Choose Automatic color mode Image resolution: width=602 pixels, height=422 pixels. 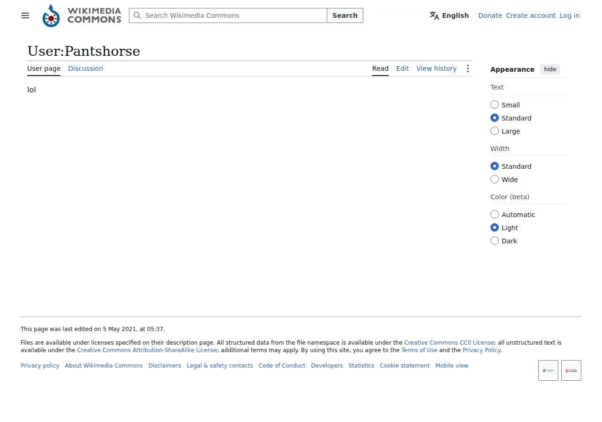point(495,214)
